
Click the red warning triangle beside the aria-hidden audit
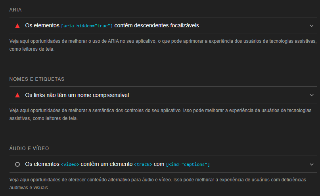tap(17, 26)
